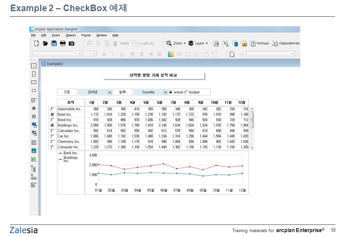Check the Chemistry Inc. checkbox
This screenshot has height=236, width=342.
point(52,142)
